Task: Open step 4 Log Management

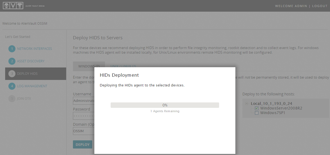Action: (x=32, y=86)
